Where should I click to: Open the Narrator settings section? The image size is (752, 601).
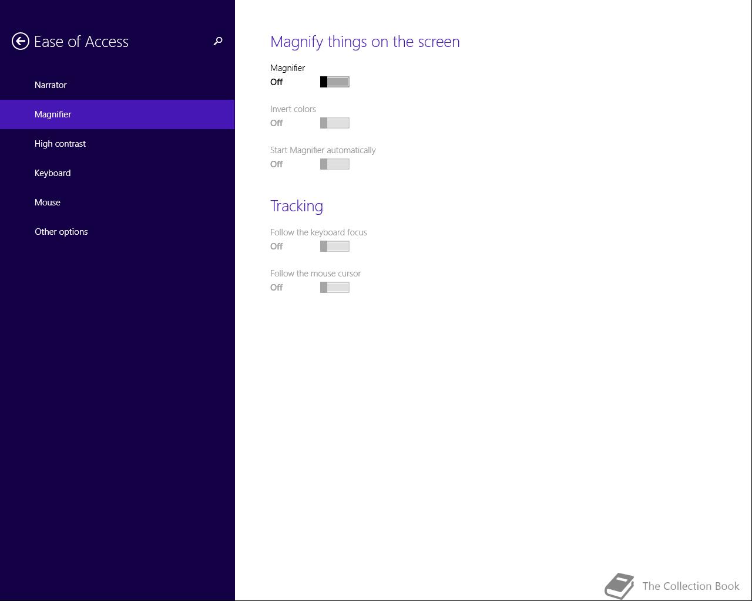click(x=117, y=85)
